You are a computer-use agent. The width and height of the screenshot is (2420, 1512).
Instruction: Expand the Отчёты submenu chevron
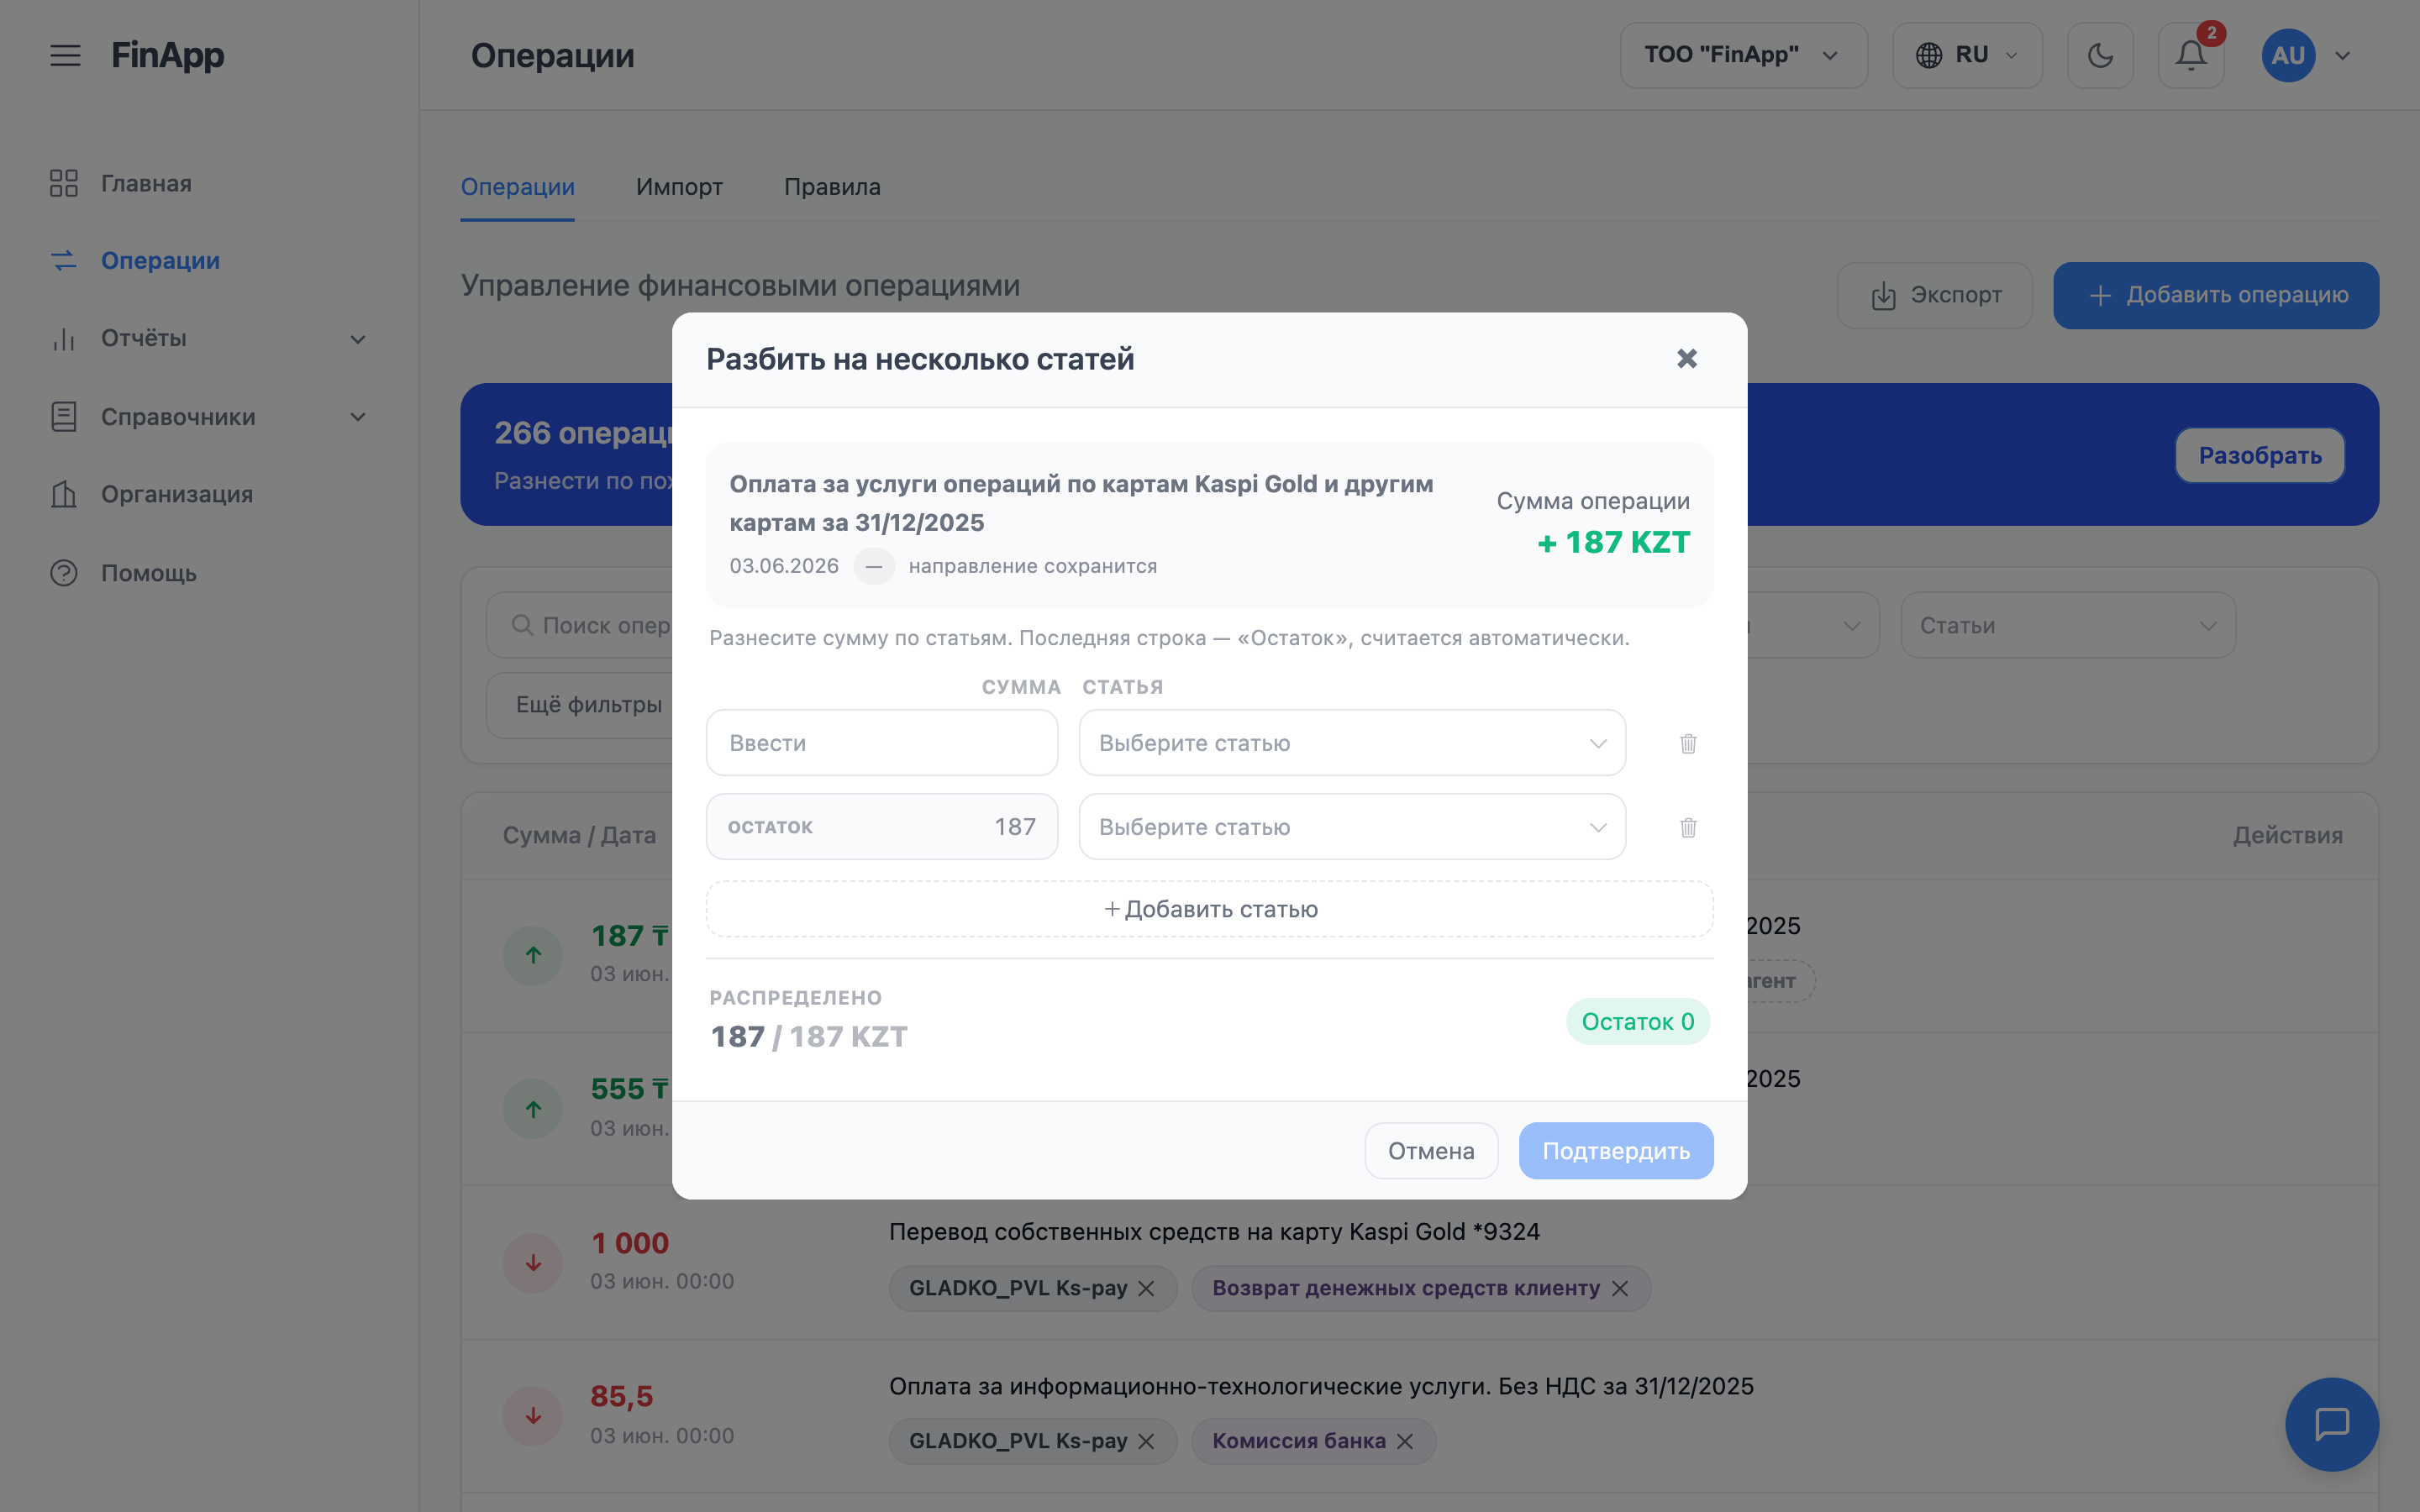pyautogui.click(x=358, y=339)
